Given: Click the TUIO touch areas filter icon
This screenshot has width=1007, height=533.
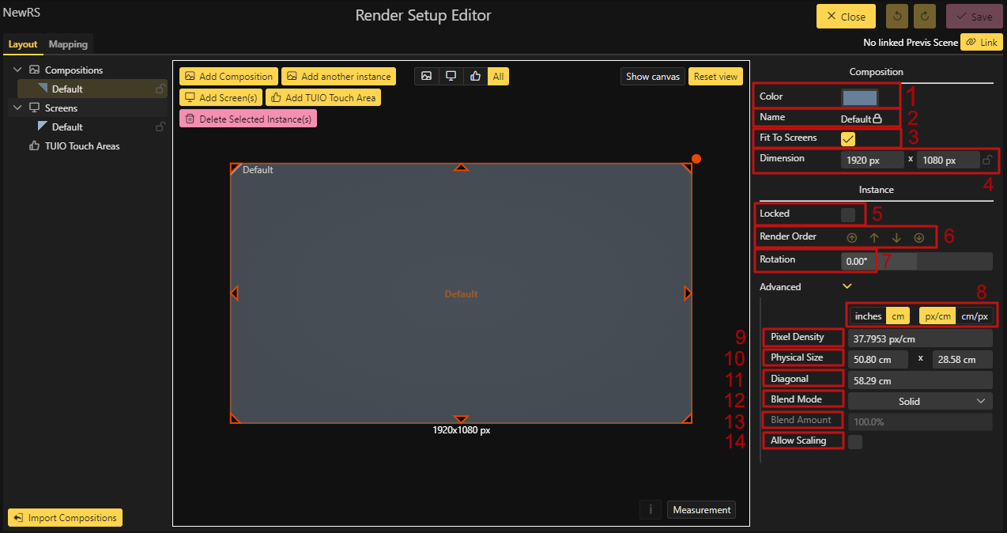Looking at the screenshot, I should point(475,77).
